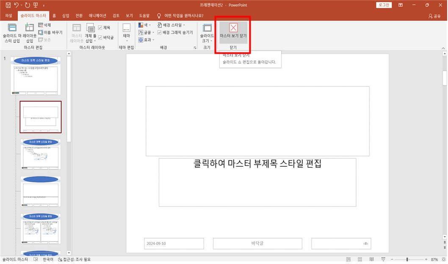Viewport: 448px width, 264px height.
Task: Rename layout with 이름 바꾸기
Action: click(50, 32)
